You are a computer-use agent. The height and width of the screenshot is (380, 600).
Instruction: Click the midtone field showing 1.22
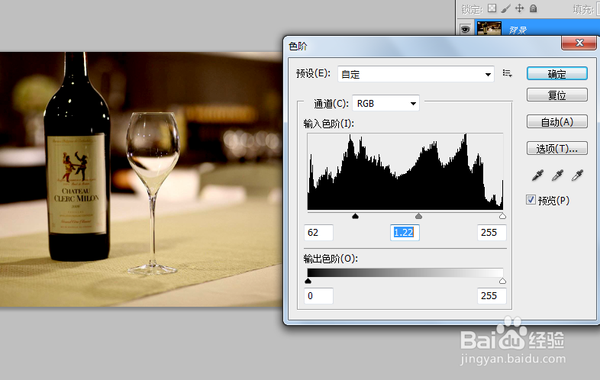pos(405,232)
